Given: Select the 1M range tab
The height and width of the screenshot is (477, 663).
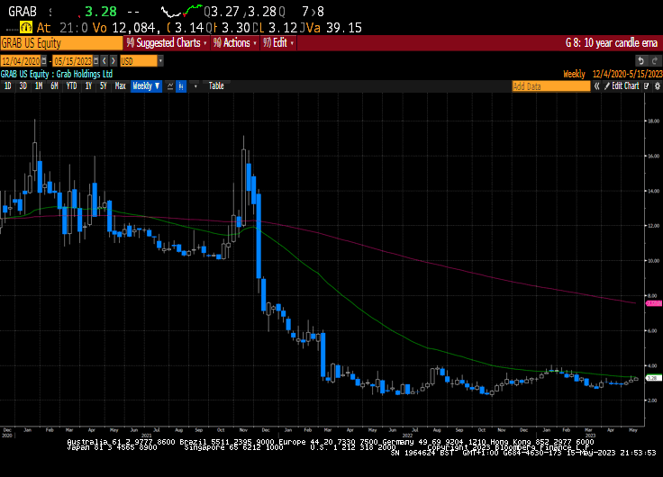Looking at the screenshot, I should pyautogui.click(x=39, y=86).
